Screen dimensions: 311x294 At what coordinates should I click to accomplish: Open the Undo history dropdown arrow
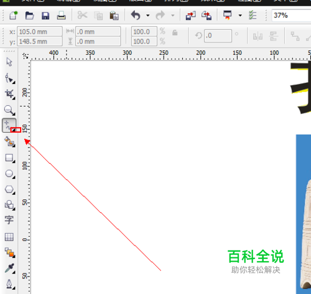[x=148, y=16]
